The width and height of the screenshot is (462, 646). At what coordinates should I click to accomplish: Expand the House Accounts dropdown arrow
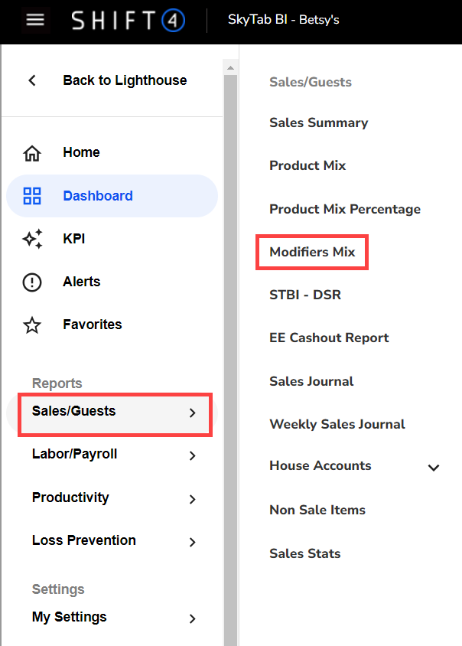click(434, 468)
